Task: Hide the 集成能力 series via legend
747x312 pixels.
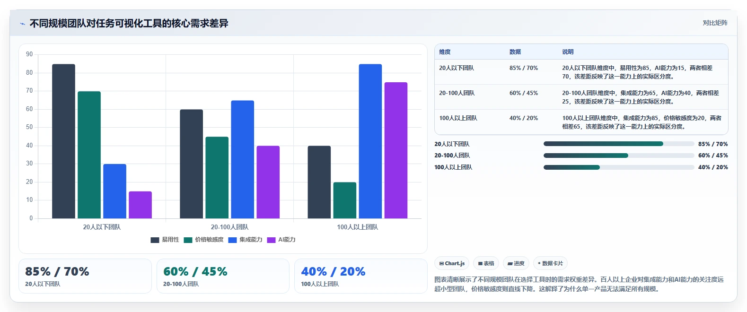Action: (x=245, y=240)
